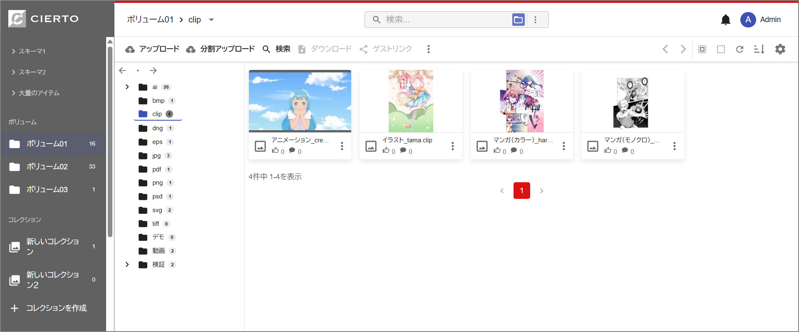The image size is (799, 332).
Task: Open search options three-dot menu
Action: [535, 20]
